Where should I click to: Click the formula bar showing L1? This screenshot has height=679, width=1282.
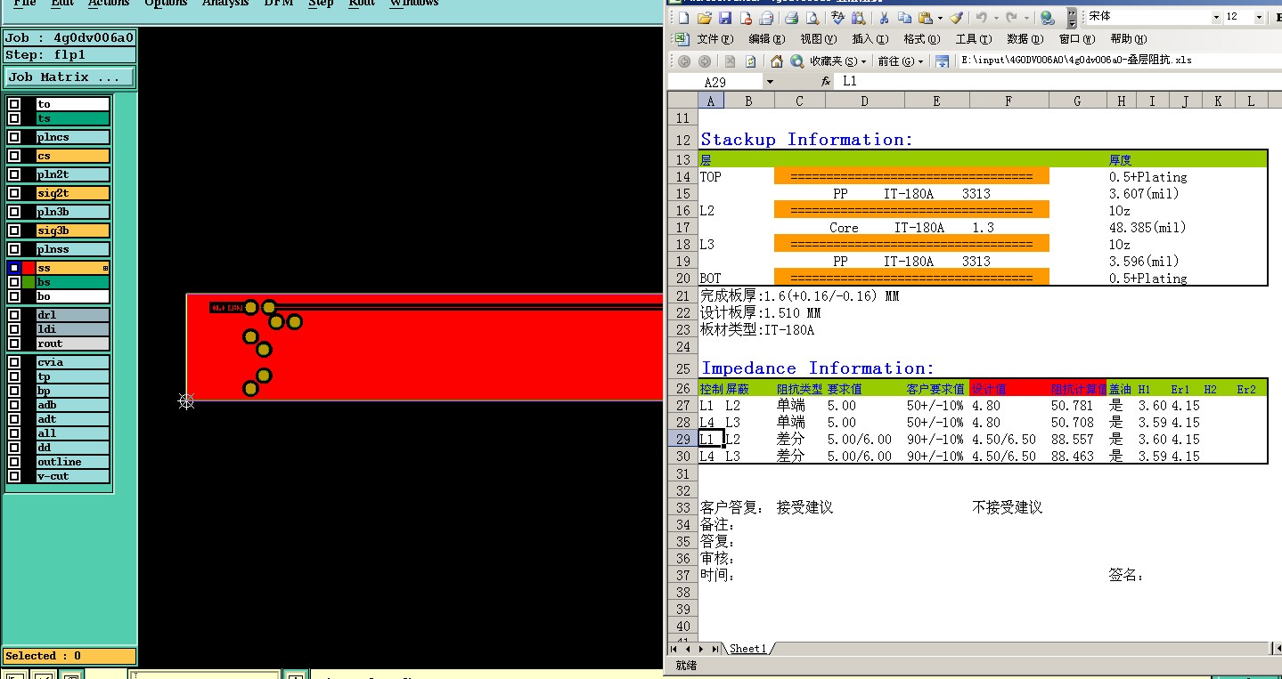tap(1058, 81)
